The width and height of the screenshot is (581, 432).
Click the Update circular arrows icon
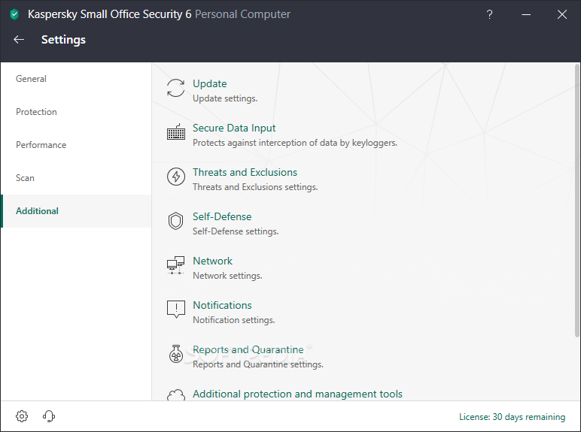pos(175,88)
